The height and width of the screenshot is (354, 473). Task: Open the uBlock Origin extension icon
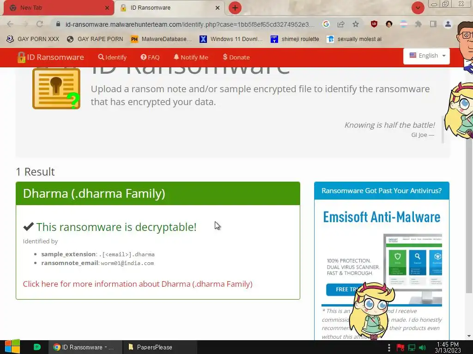[374, 24]
